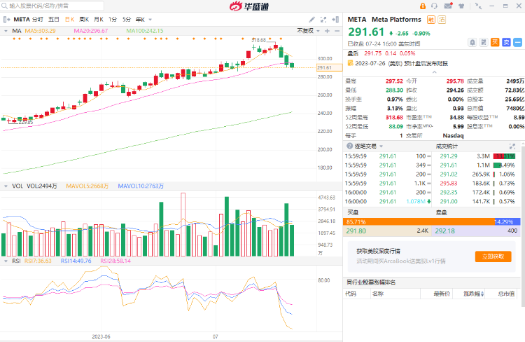Collapse the left sidebar panel icon

[6, 20]
